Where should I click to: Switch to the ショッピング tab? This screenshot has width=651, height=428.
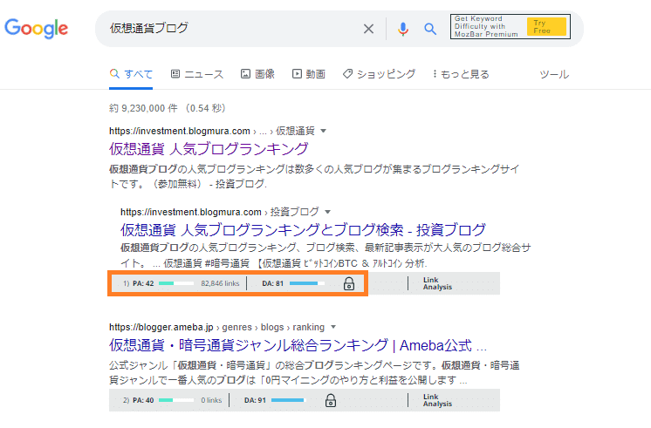[379, 74]
